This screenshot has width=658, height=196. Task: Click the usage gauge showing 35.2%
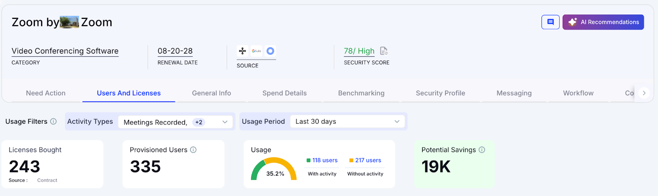(274, 169)
